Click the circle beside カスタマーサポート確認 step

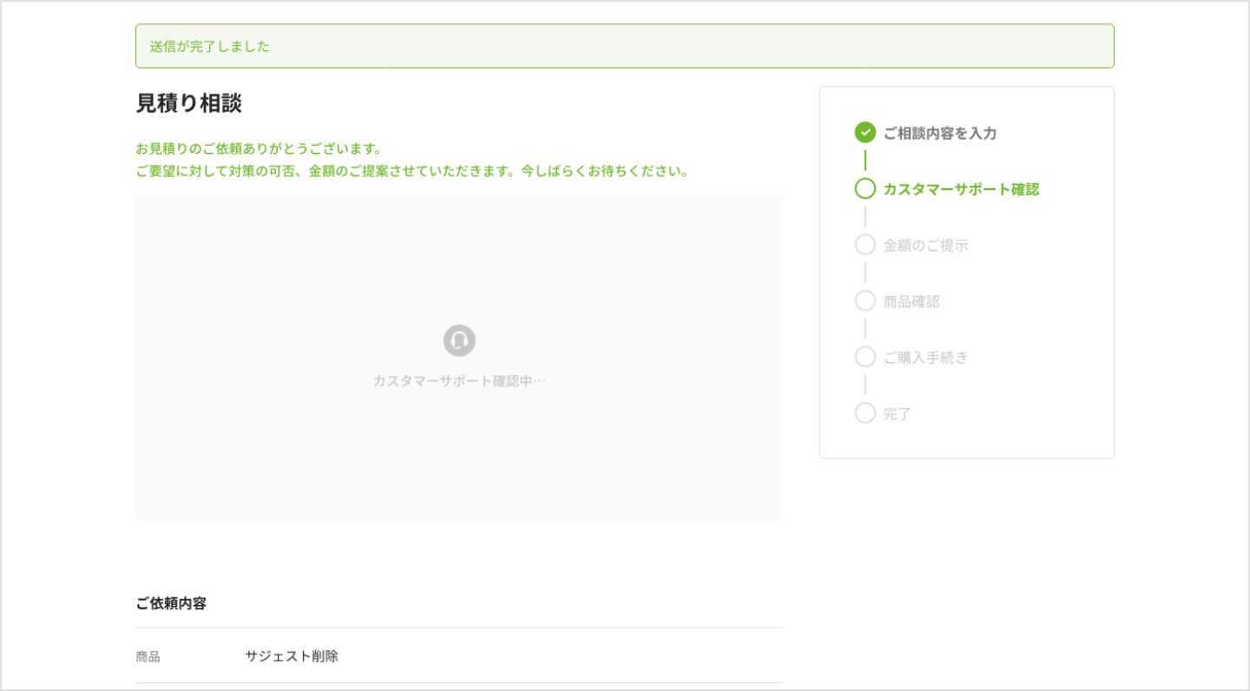point(865,188)
